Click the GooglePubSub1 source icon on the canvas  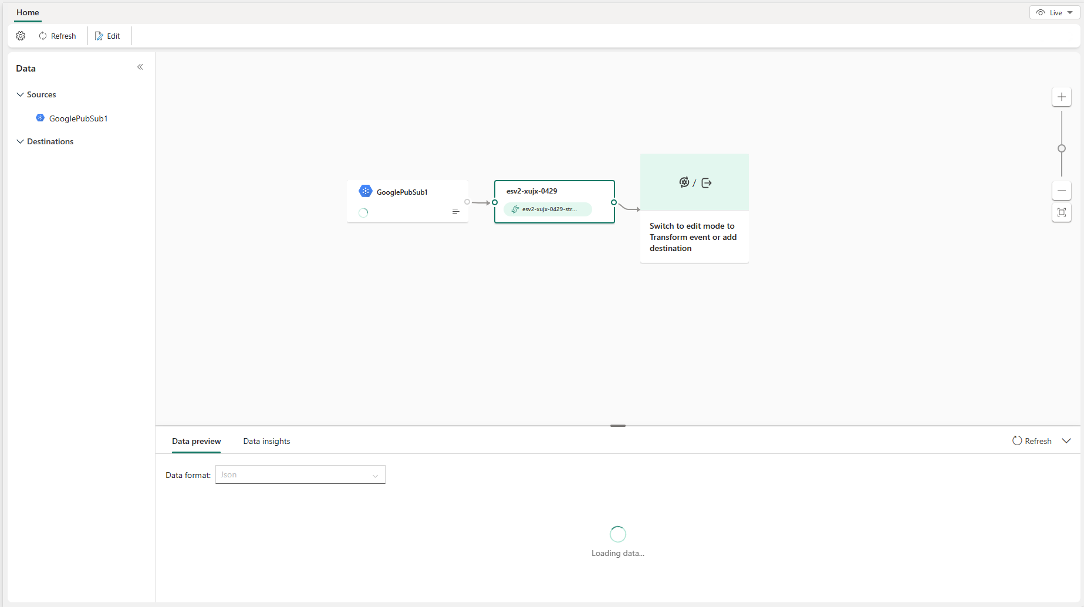[x=366, y=191]
